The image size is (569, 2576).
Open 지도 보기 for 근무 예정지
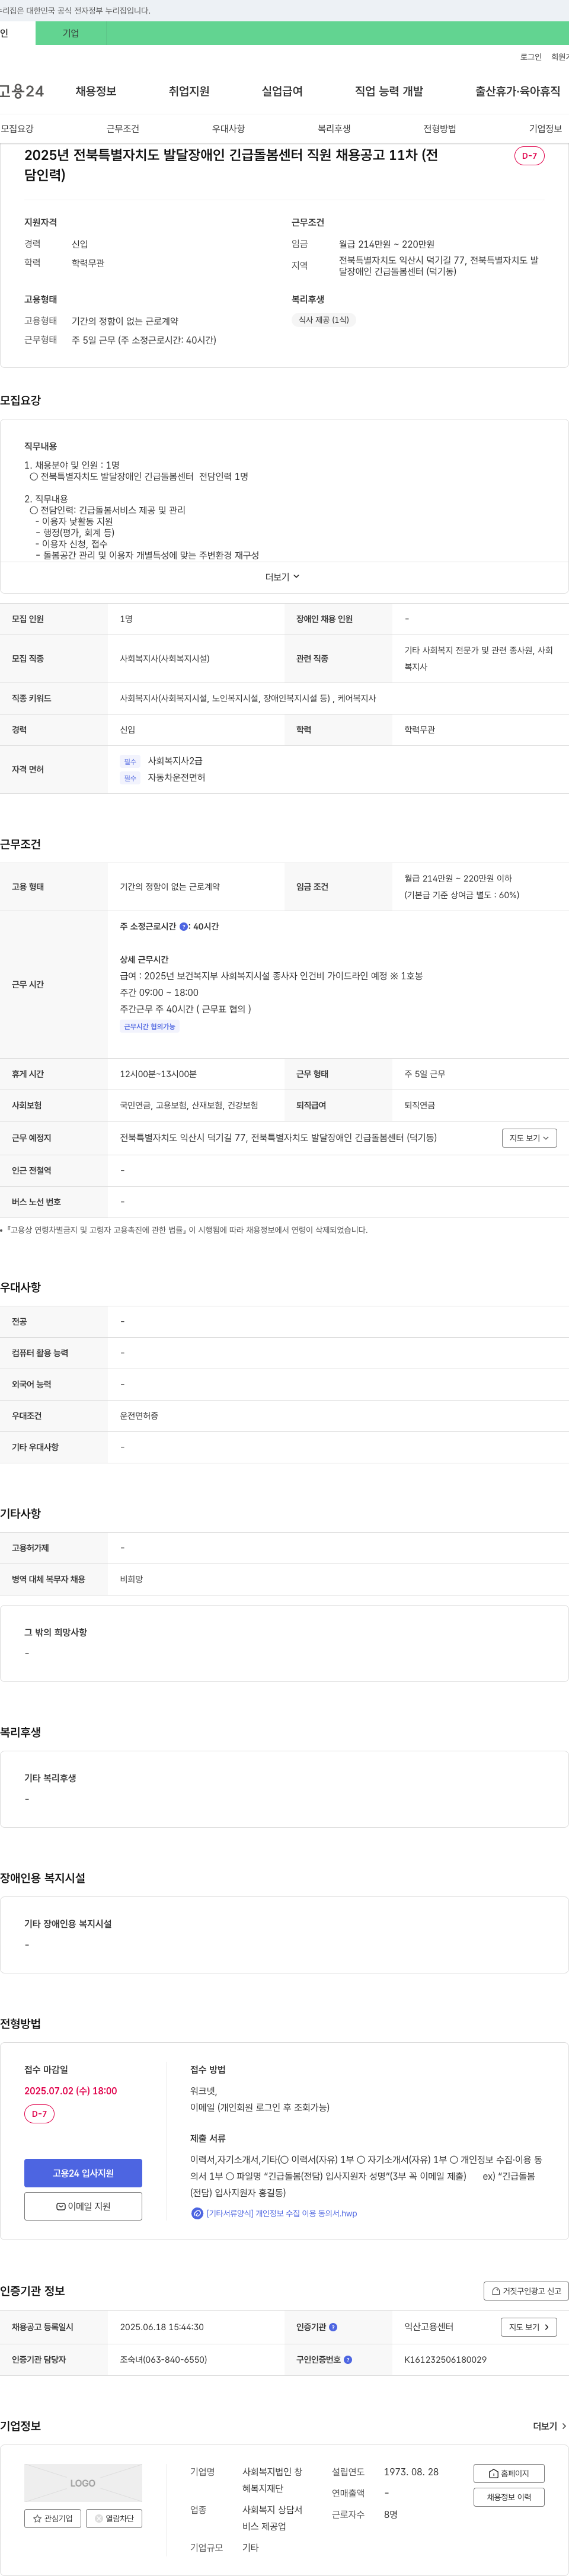[529, 1138]
